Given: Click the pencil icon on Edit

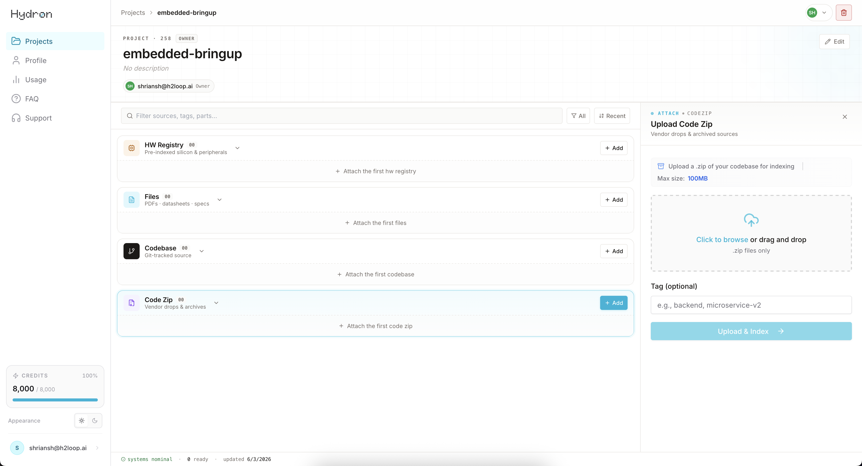Looking at the screenshot, I should [827, 42].
